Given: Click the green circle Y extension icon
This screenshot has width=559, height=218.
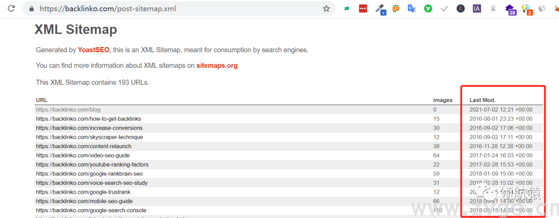Looking at the screenshot, I should pos(428,9).
